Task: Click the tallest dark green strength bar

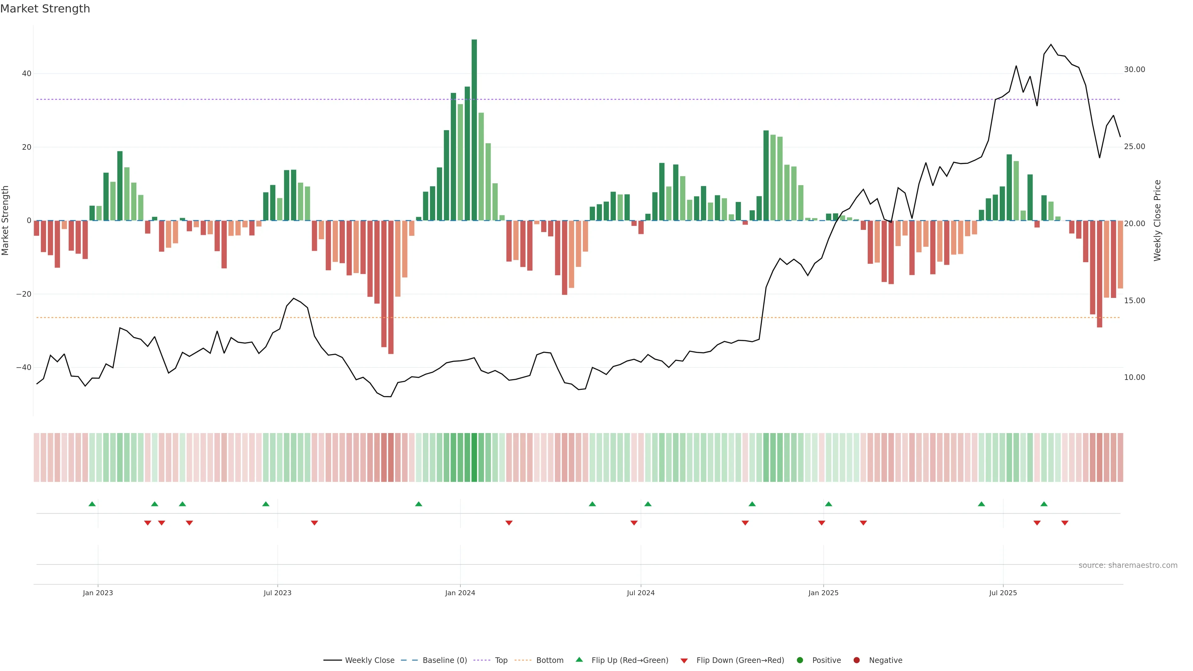Action: pyautogui.click(x=474, y=130)
